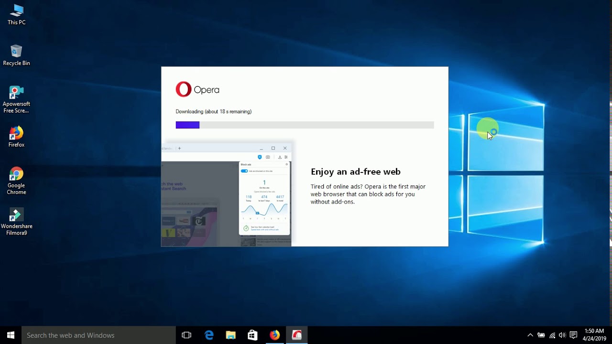The height and width of the screenshot is (344, 612).
Task: Check battery status in system tray
Action: click(541, 335)
